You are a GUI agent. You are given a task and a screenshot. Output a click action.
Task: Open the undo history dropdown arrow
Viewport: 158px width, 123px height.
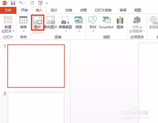pos(26,3)
